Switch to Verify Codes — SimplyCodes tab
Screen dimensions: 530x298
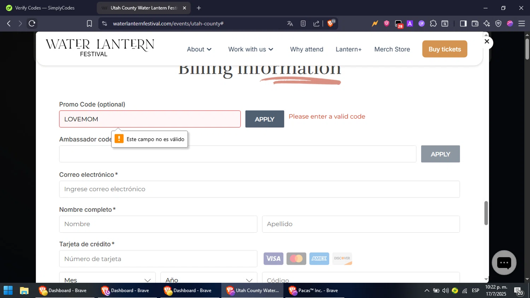pos(45,8)
